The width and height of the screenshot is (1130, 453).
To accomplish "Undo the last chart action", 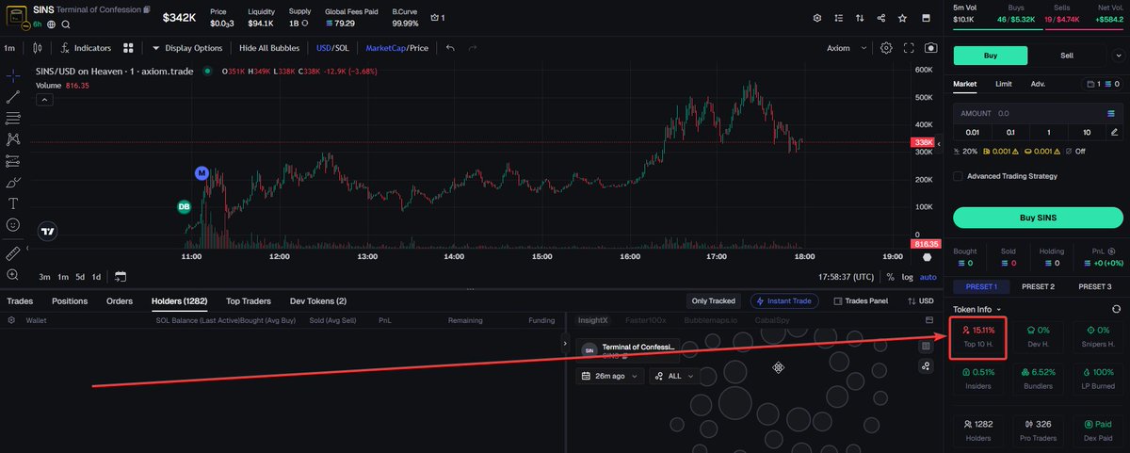I will pos(450,48).
